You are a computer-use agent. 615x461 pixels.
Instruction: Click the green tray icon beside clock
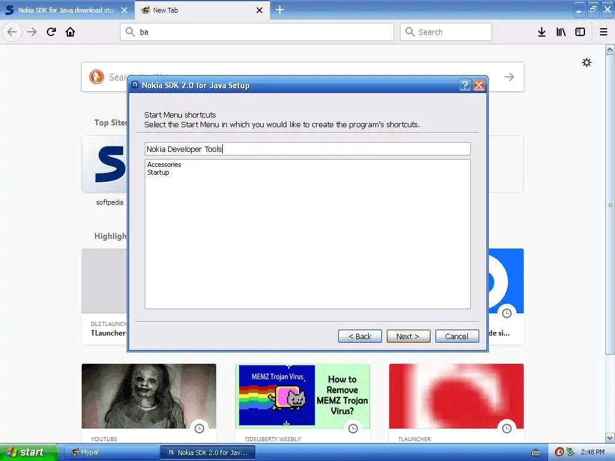point(570,452)
